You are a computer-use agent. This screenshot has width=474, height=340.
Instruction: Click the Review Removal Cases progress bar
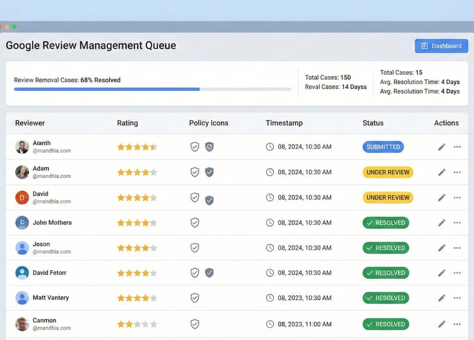click(x=152, y=89)
